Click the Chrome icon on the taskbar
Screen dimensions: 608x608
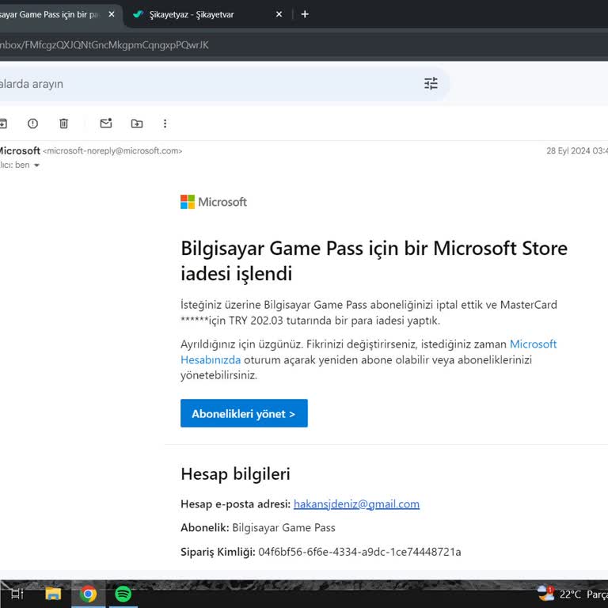(x=88, y=594)
